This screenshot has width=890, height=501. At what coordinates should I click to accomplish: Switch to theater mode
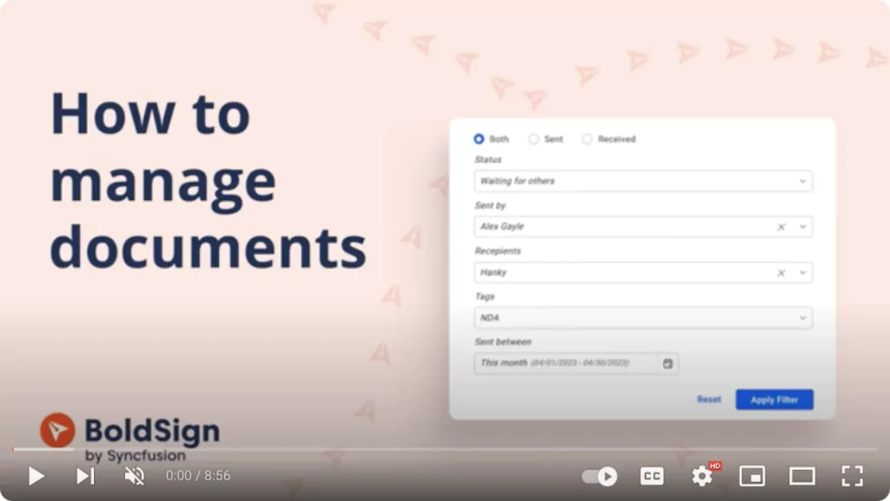(x=801, y=476)
